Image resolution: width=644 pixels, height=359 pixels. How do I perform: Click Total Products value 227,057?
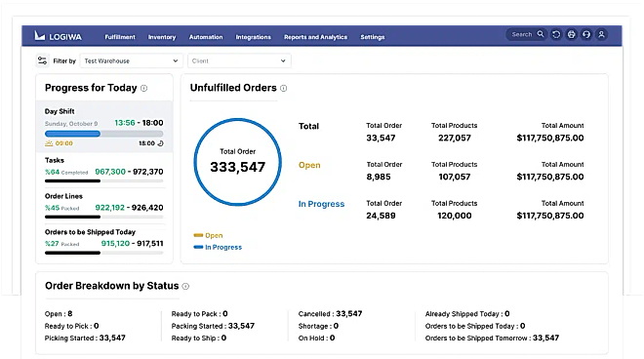point(455,138)
